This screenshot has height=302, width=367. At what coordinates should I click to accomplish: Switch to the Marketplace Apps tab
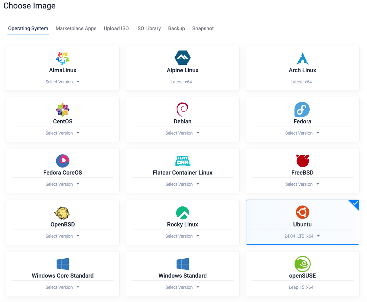point(76,28)
